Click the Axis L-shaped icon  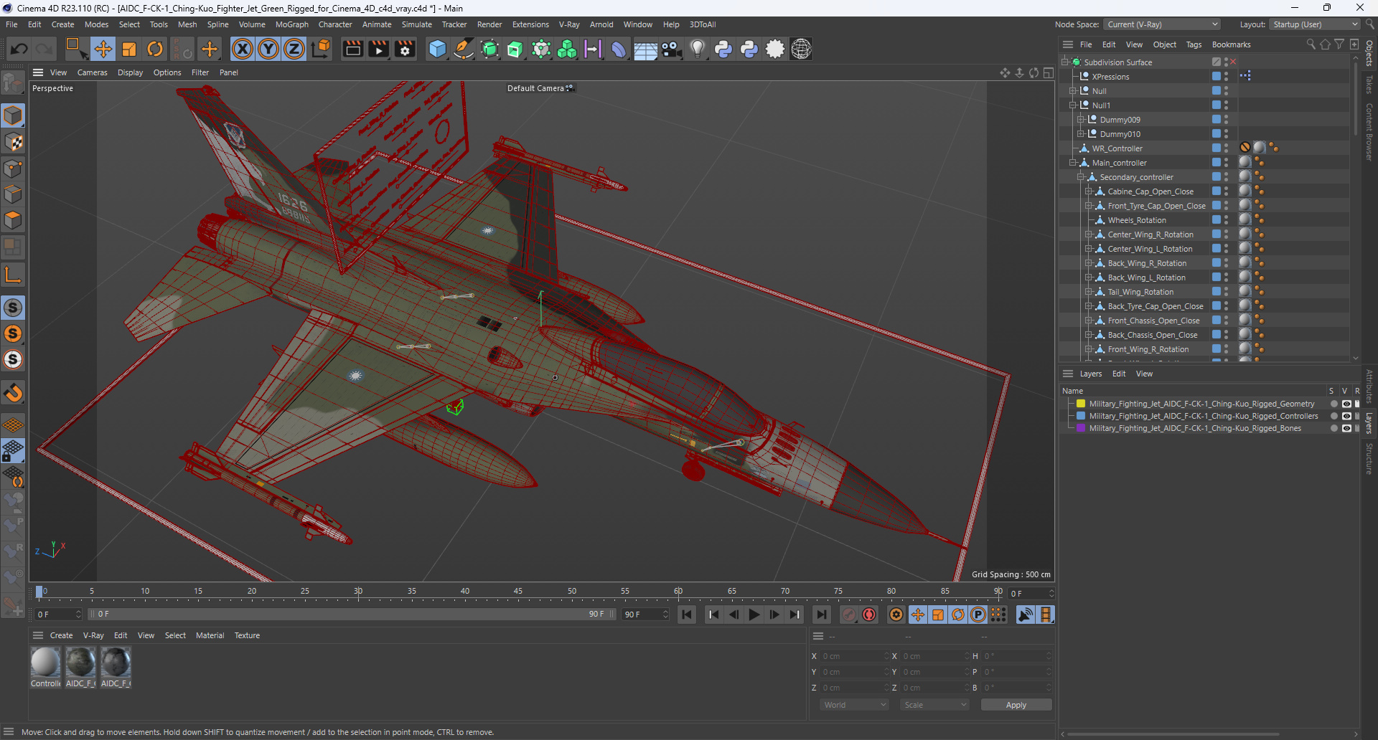(13, 275)
